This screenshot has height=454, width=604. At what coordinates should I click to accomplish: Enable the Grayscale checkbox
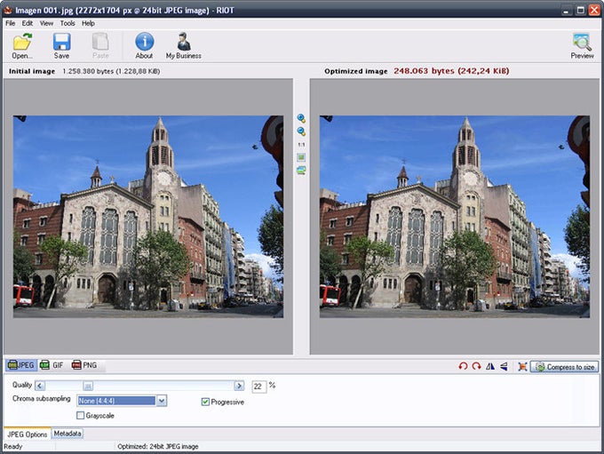pyautogui.click(x=81, y=416)
